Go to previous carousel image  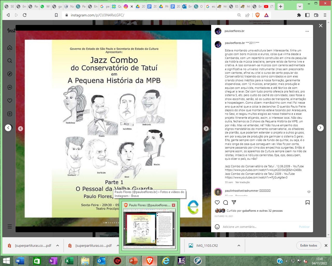(x=20, y=129)
